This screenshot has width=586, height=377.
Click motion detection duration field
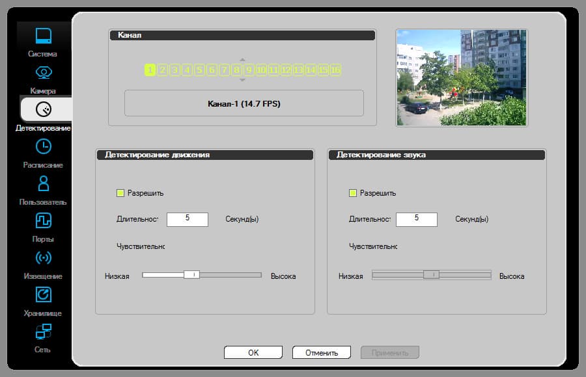(188, 219)
